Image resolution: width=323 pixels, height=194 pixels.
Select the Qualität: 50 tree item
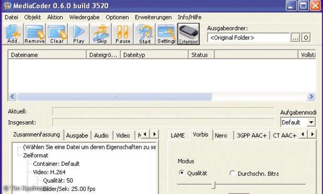tap(58, 181)
